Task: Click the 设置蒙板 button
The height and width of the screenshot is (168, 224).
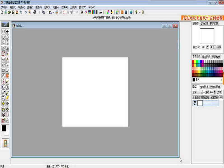Action: 214,97
